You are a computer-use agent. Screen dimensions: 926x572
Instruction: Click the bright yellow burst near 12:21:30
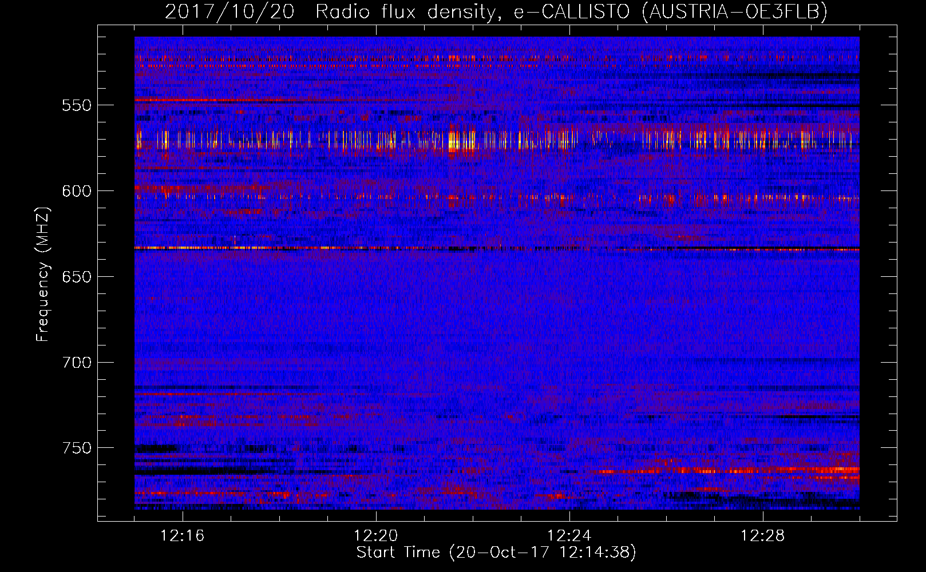click(453, 140)
